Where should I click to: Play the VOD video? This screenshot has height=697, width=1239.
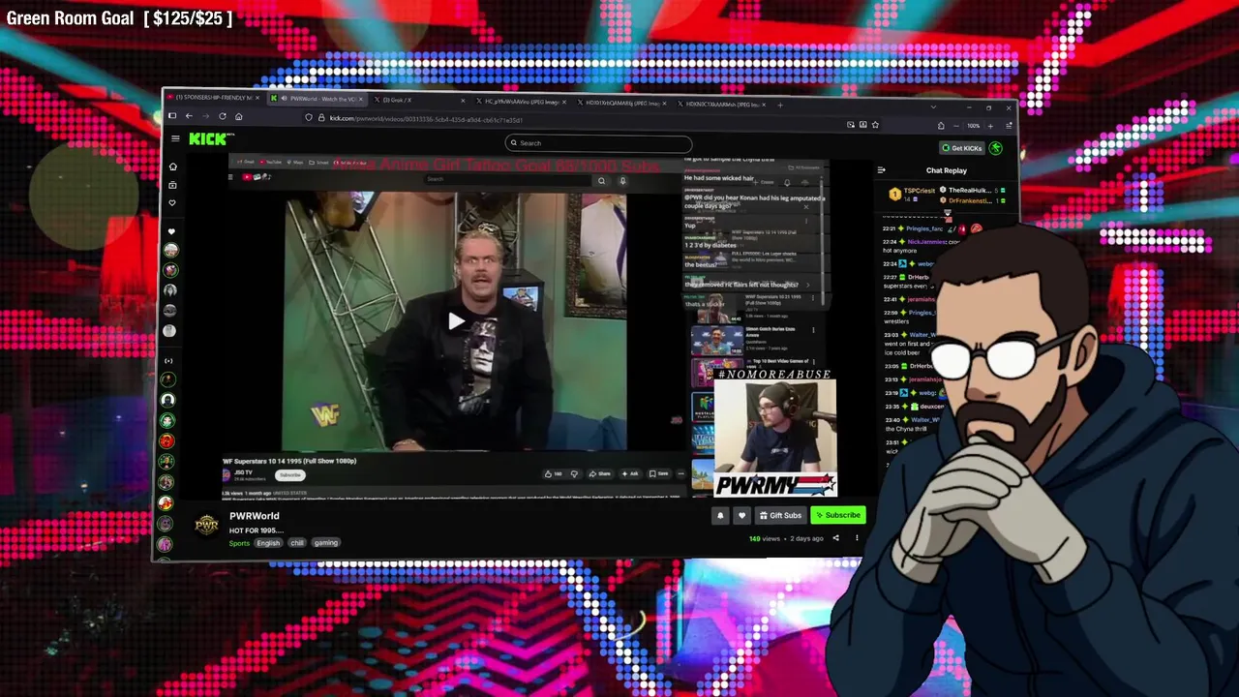(x=456, y=321)
